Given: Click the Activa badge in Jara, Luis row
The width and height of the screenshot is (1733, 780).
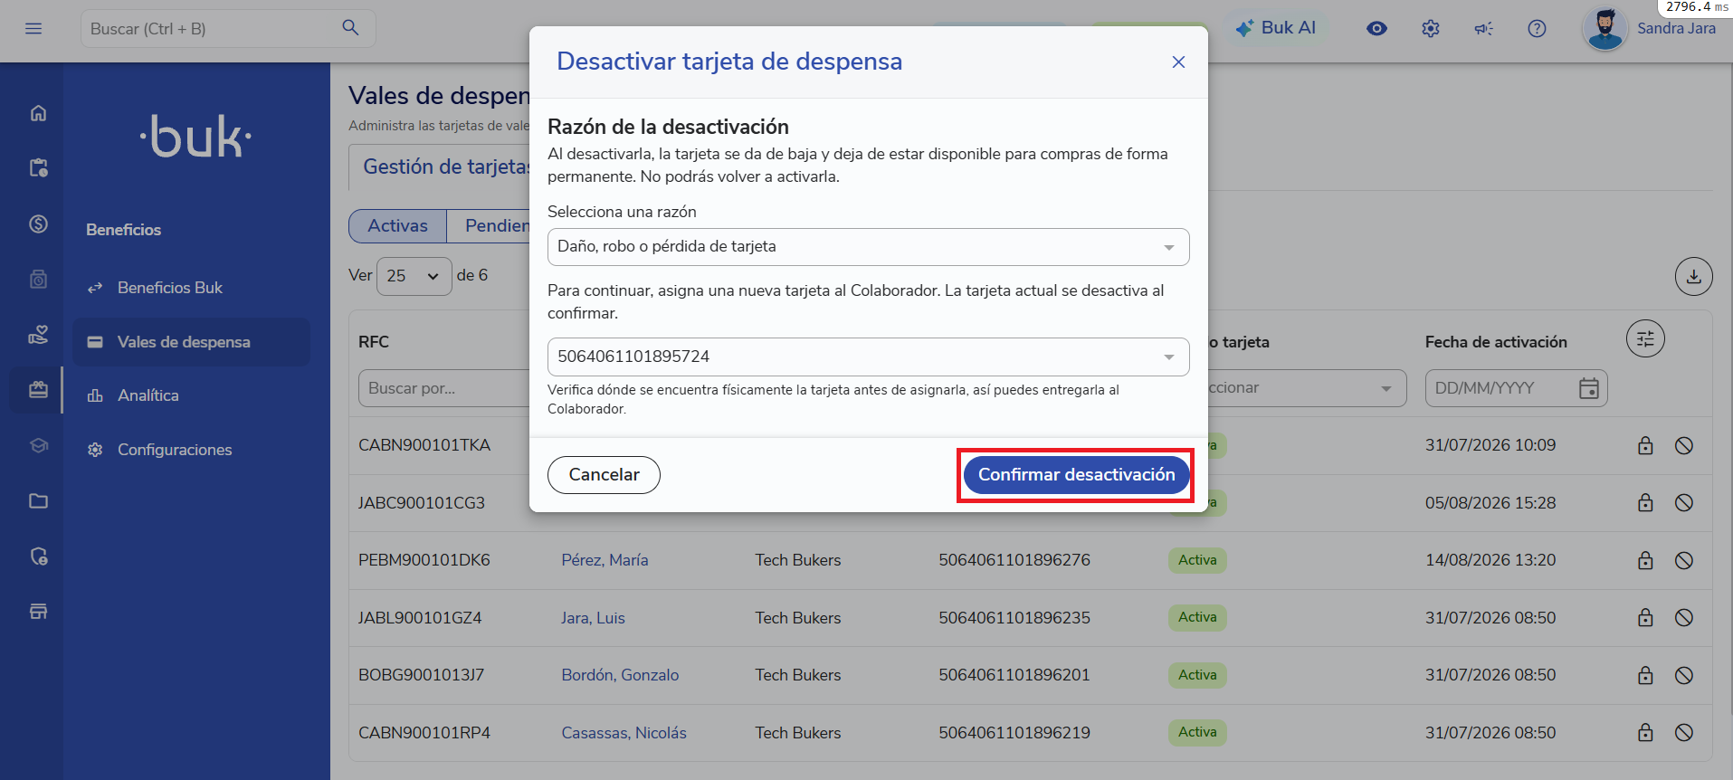Looking at the screenshot, I should [1197, 617].
